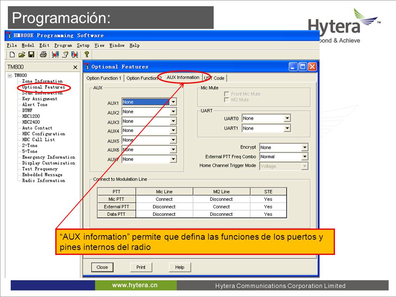Select Auto Contact in the tree

(37, 128)
